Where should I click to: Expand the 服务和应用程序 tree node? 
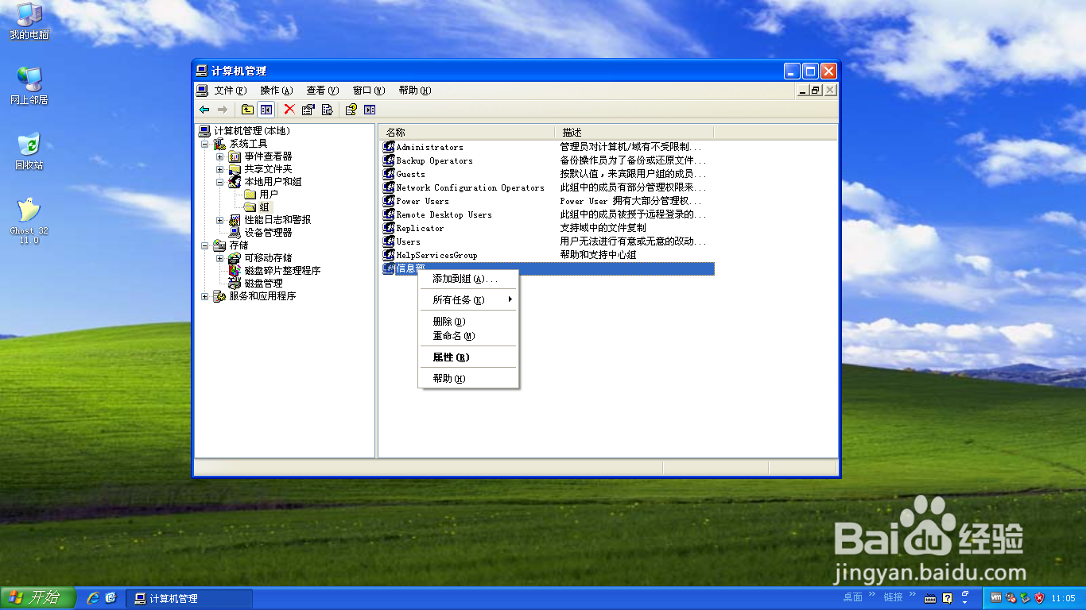coord(205,296)
